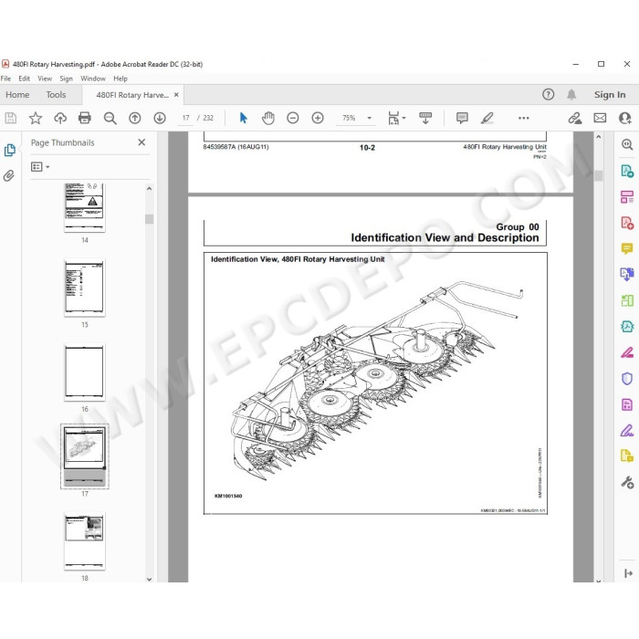Screen dimensions: 639x639
Task: Zoom out with minus button
Action: coord(293,118)
